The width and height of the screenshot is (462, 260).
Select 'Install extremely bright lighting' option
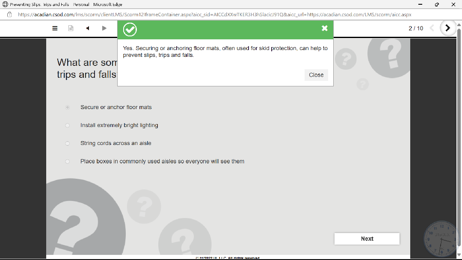68,125
